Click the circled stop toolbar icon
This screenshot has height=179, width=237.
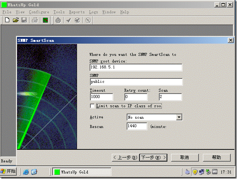click(88, 20)
